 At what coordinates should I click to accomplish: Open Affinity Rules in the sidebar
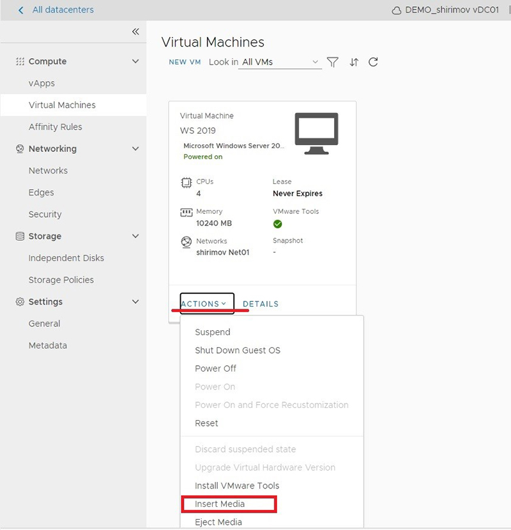pyautogui.click(x=56, y=127)
